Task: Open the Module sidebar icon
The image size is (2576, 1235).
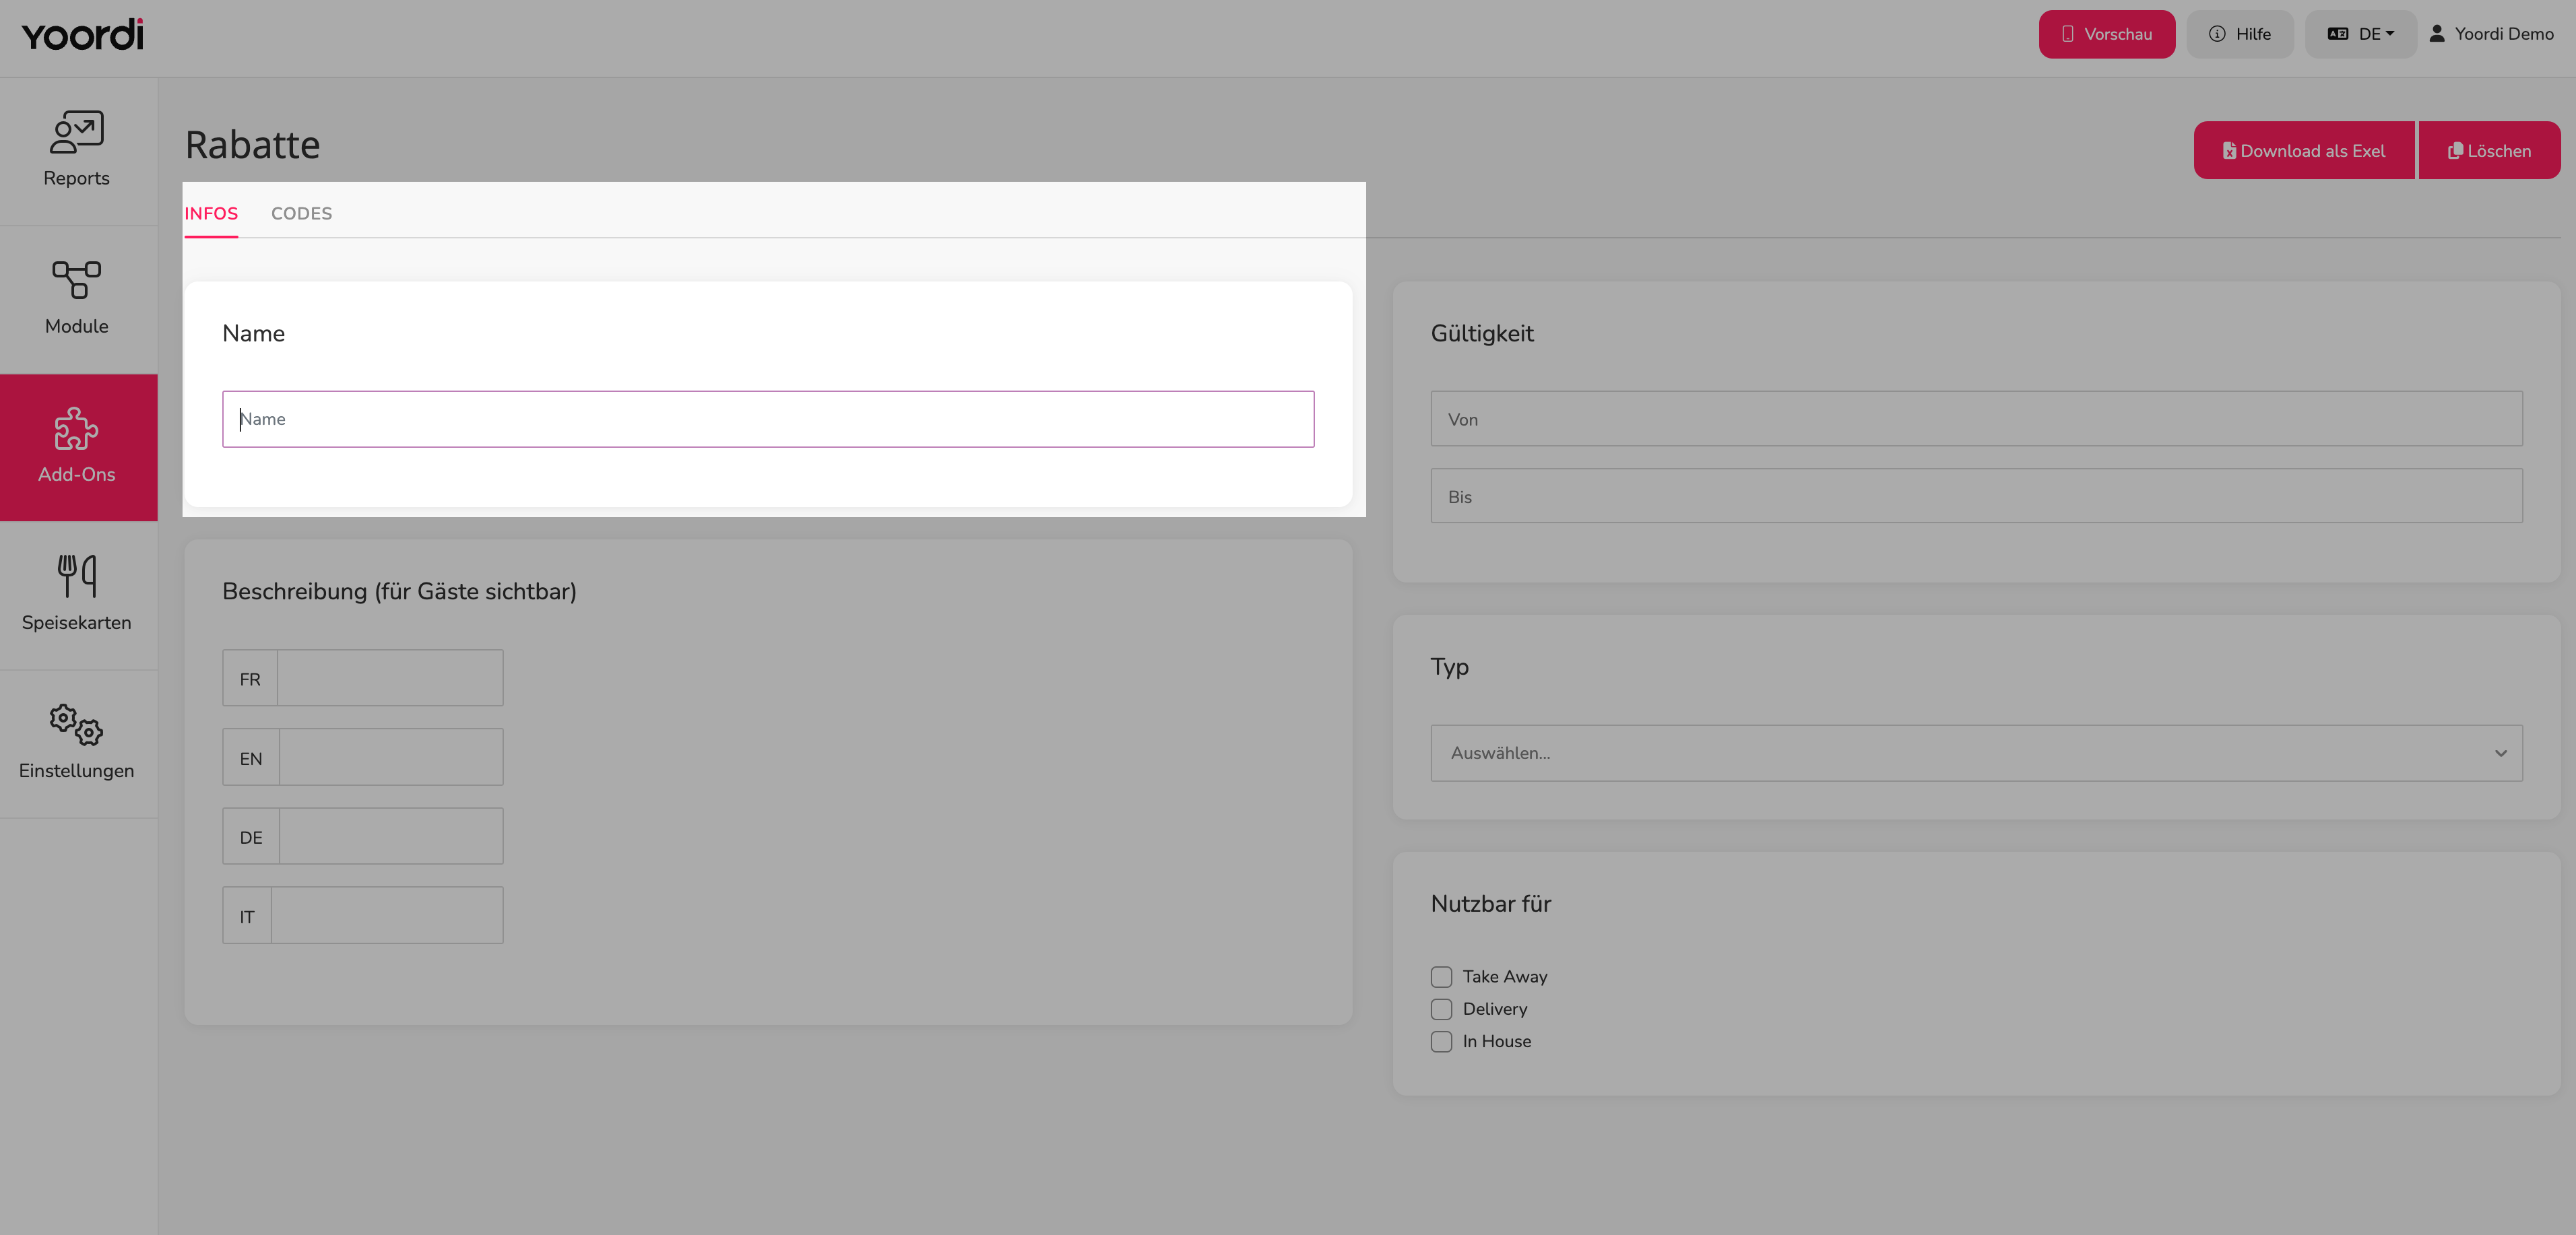Action: [77, 280]
